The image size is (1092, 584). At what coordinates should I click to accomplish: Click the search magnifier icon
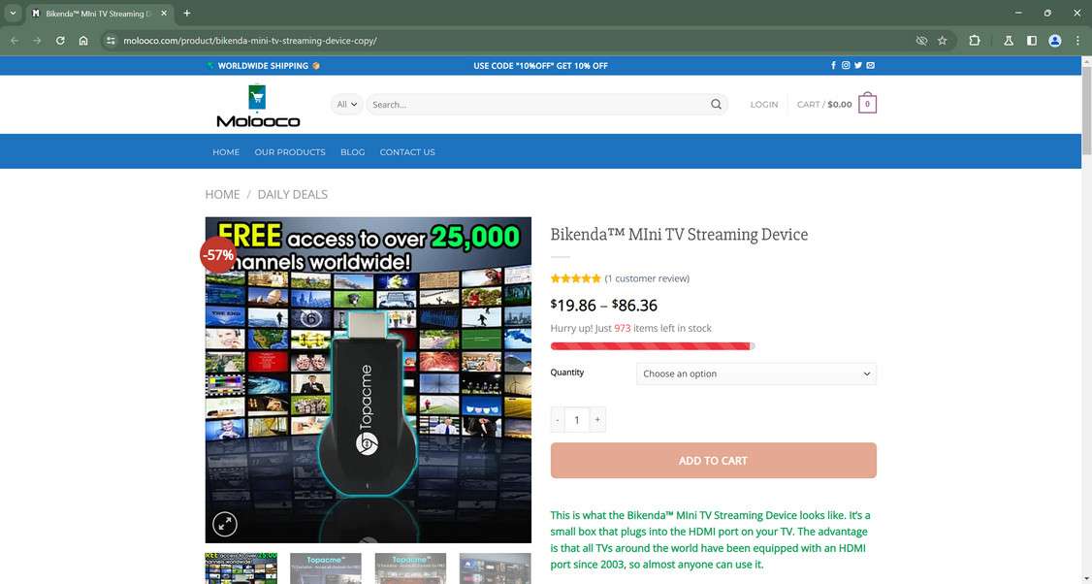pyautogui.click(x=716, y=105)
